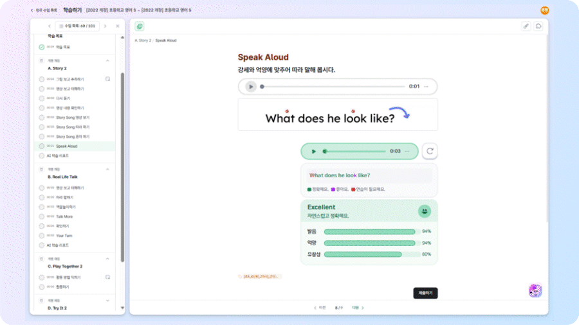Click the green leaf icon in toolbar

140,26
